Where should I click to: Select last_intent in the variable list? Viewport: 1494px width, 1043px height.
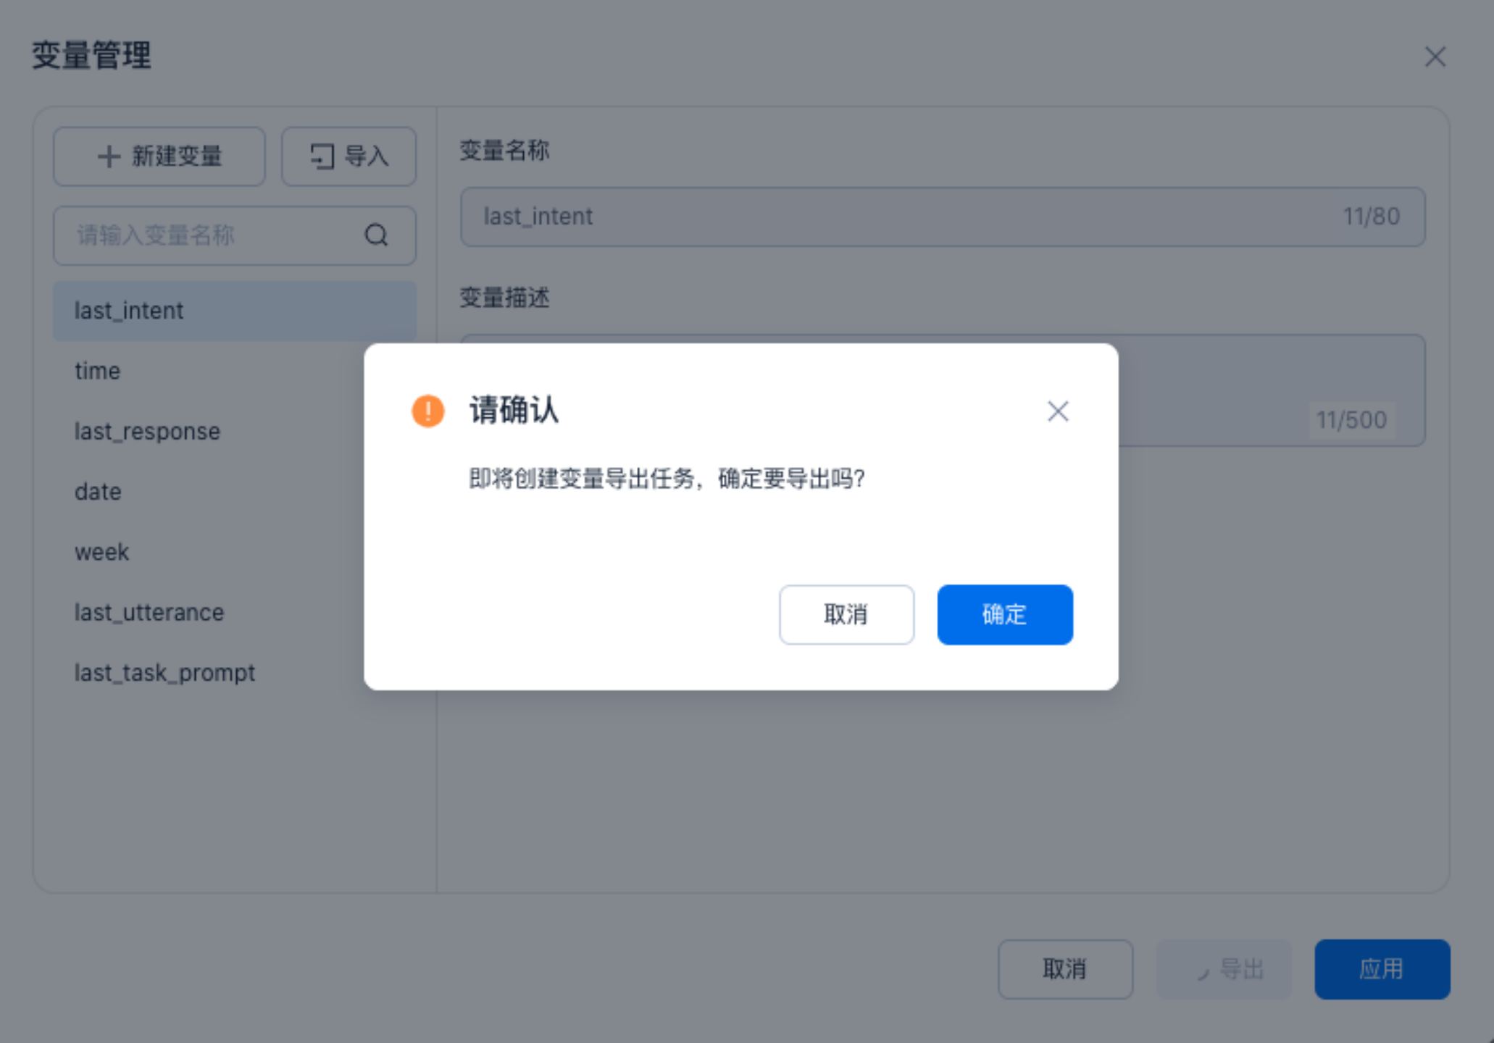(235, 311)
